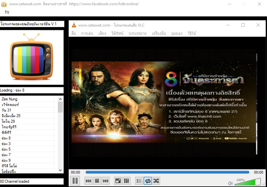The height and width of the screenshot is (187, 267).
Task: Click the Loading : ช่อง 8 status field
Action: click(32, 90)
